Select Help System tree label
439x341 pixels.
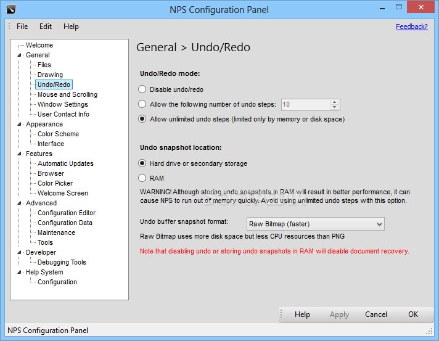(x=44, y=272)
